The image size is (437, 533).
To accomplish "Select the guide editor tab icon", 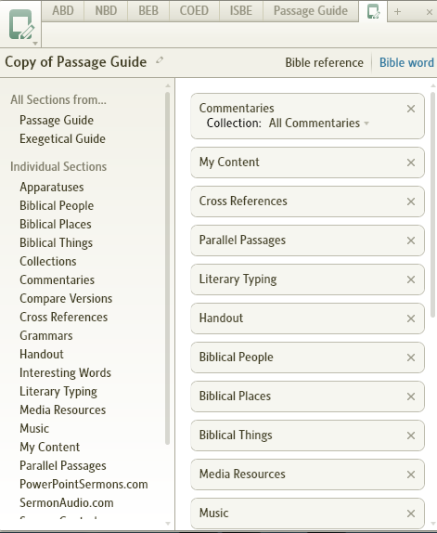I will click(373, 11).
